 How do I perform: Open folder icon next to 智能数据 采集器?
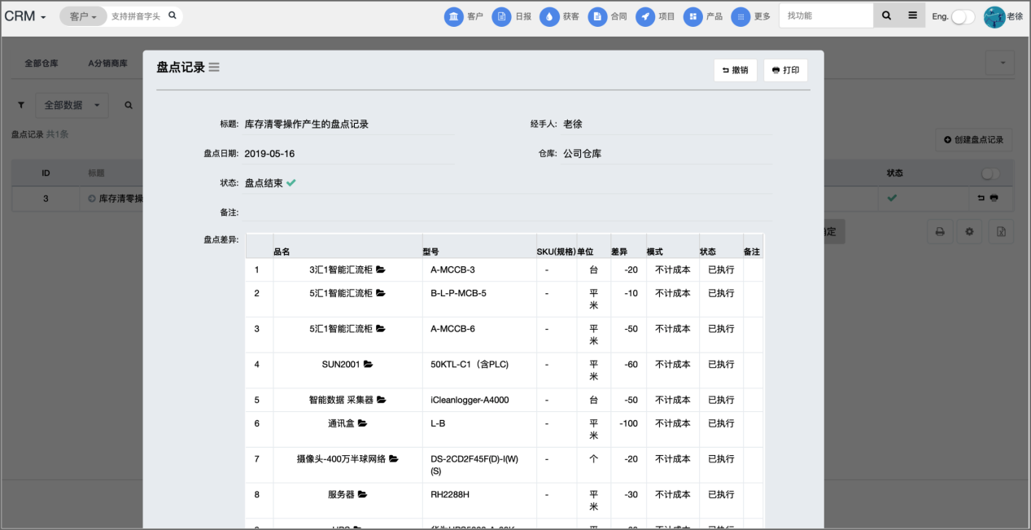pyautogui.click(x=381, y=400)
